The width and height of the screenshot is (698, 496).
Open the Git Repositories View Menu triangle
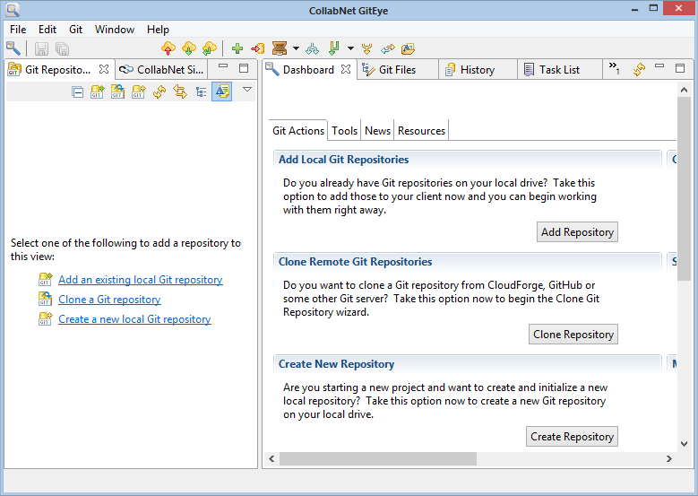coord(247,90)
